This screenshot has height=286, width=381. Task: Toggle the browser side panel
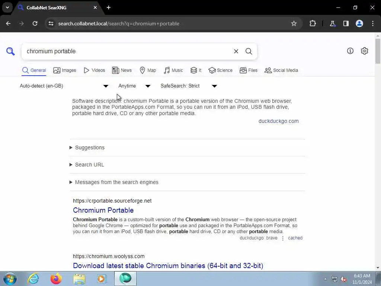coord(346,23)
